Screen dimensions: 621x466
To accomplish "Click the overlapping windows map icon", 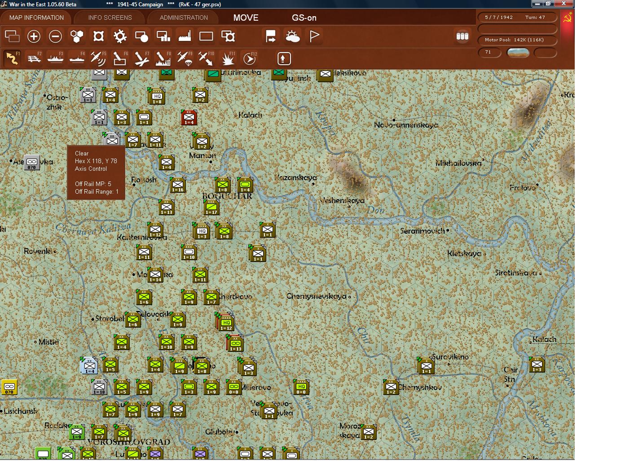I will [12, 36].
